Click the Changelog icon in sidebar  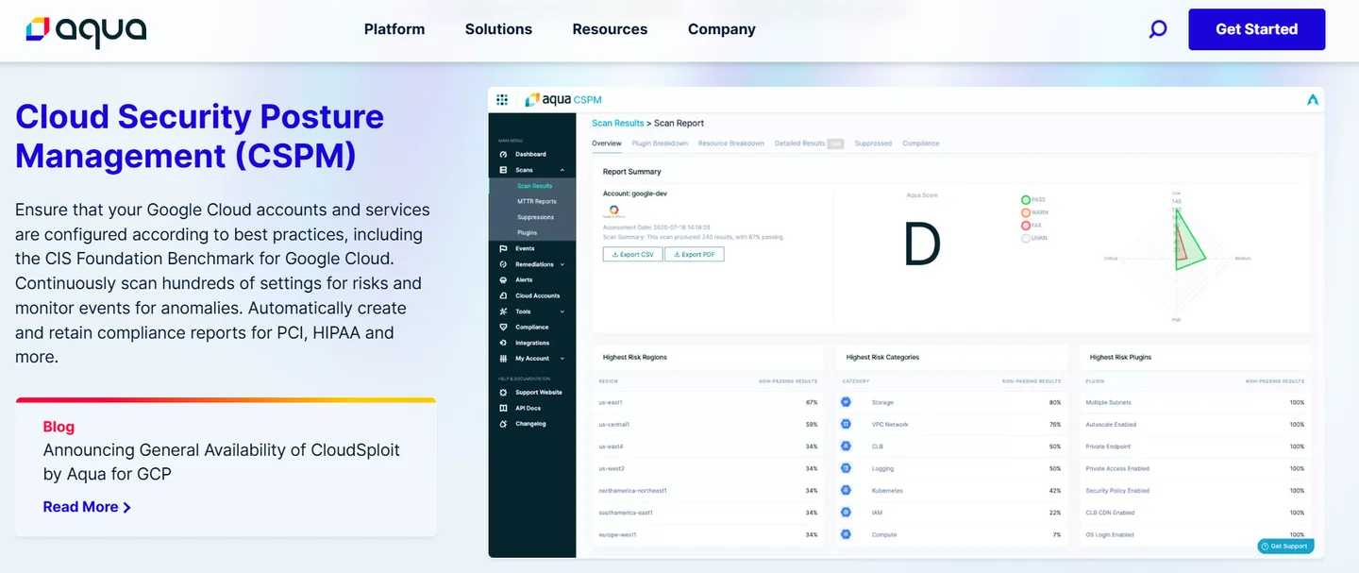coord(503,424)
